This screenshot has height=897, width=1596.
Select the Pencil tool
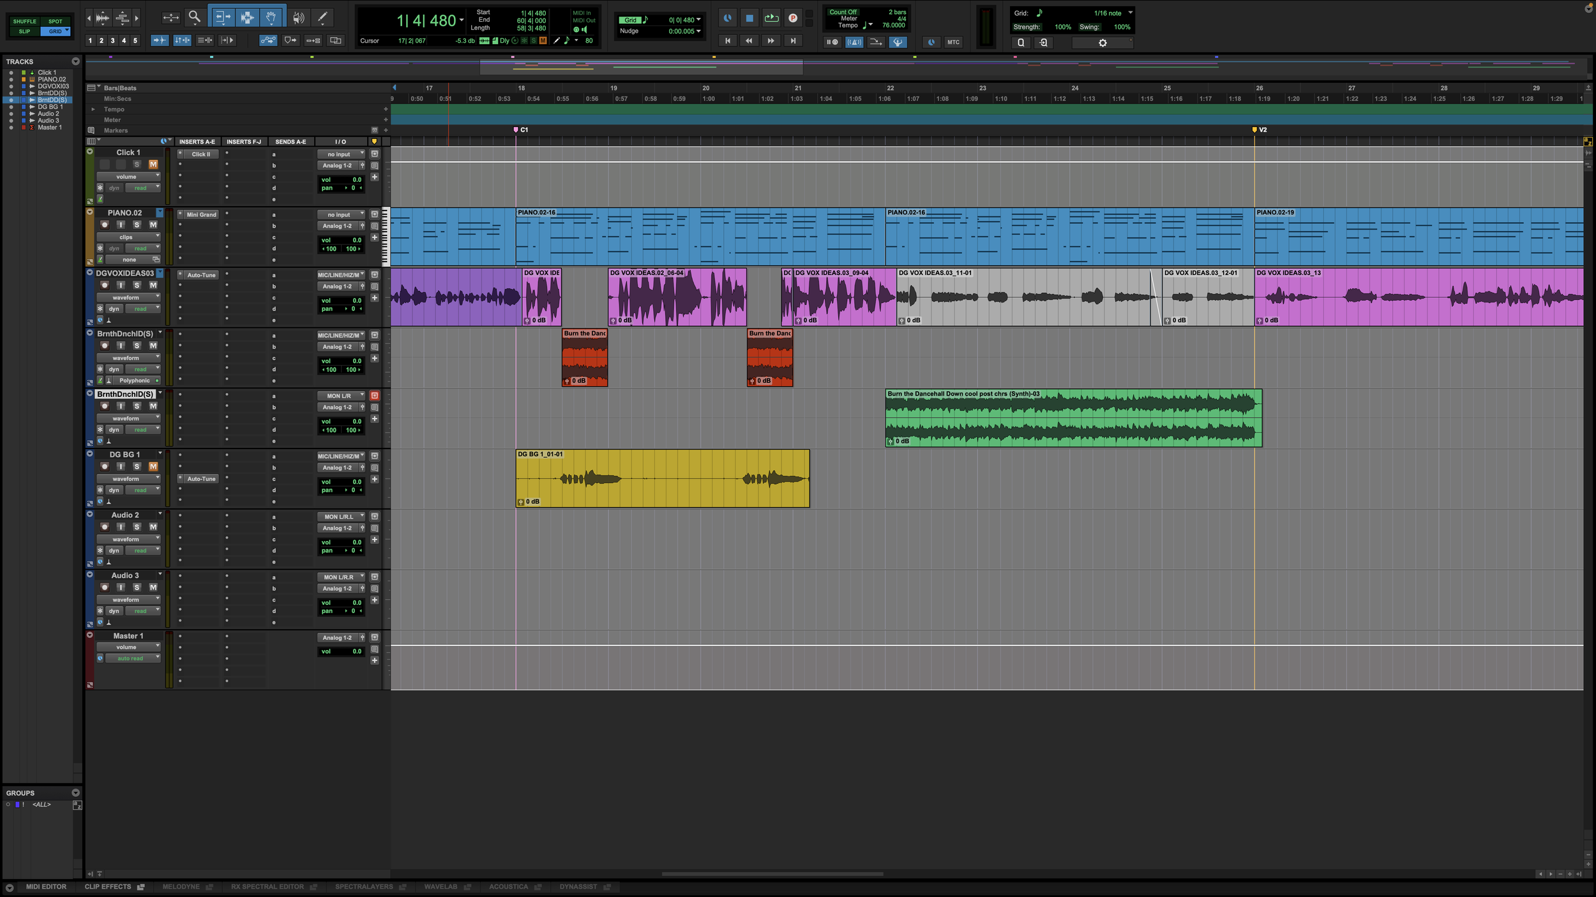tap(322, 18)
